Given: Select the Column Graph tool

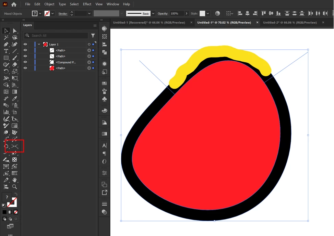Looking at the screenshot, I should pyautogui.click(x=6, y=112).
